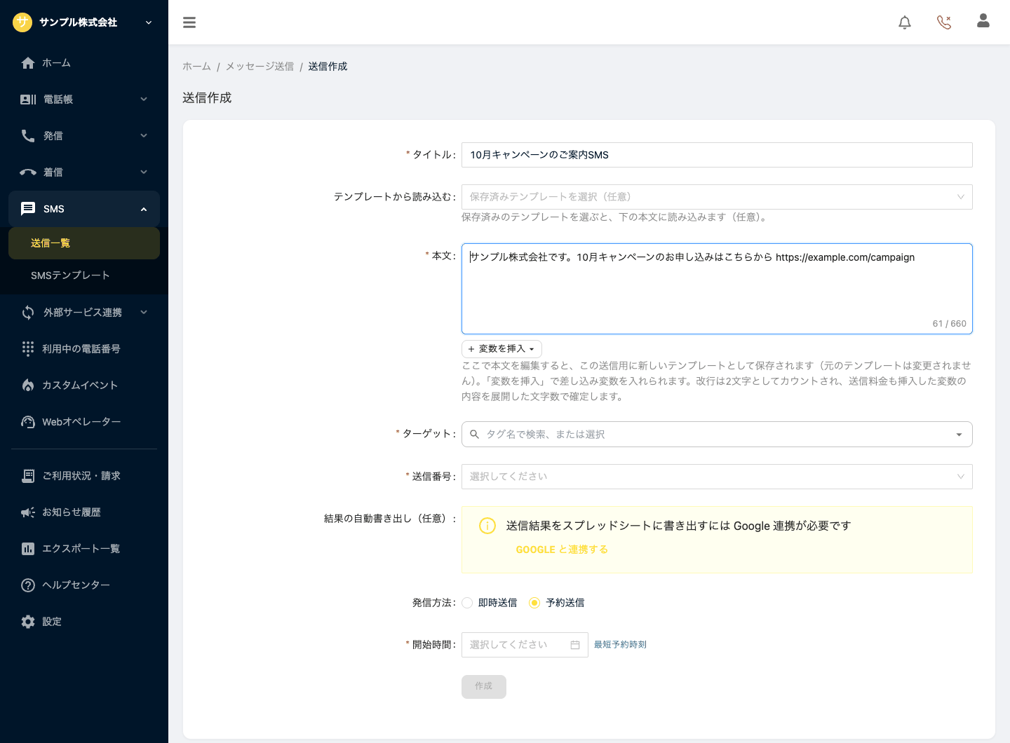Click the external service sync icon
Screen dimensions: 1010x743
click(28, 313)
